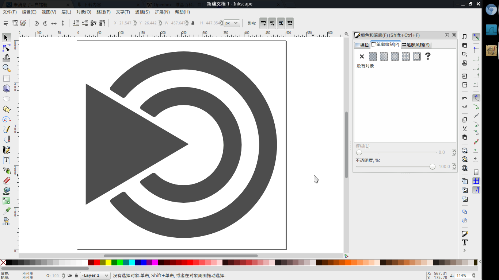Toggle snap to guides button
This screenshot has width=499, height=280.
[x=476, y=190]
